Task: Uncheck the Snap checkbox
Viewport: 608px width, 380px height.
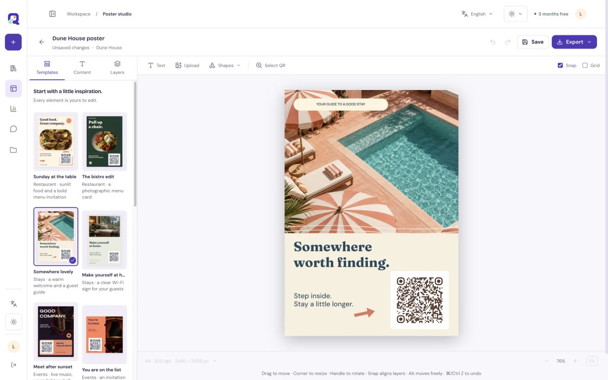Action: pos(560,65)
